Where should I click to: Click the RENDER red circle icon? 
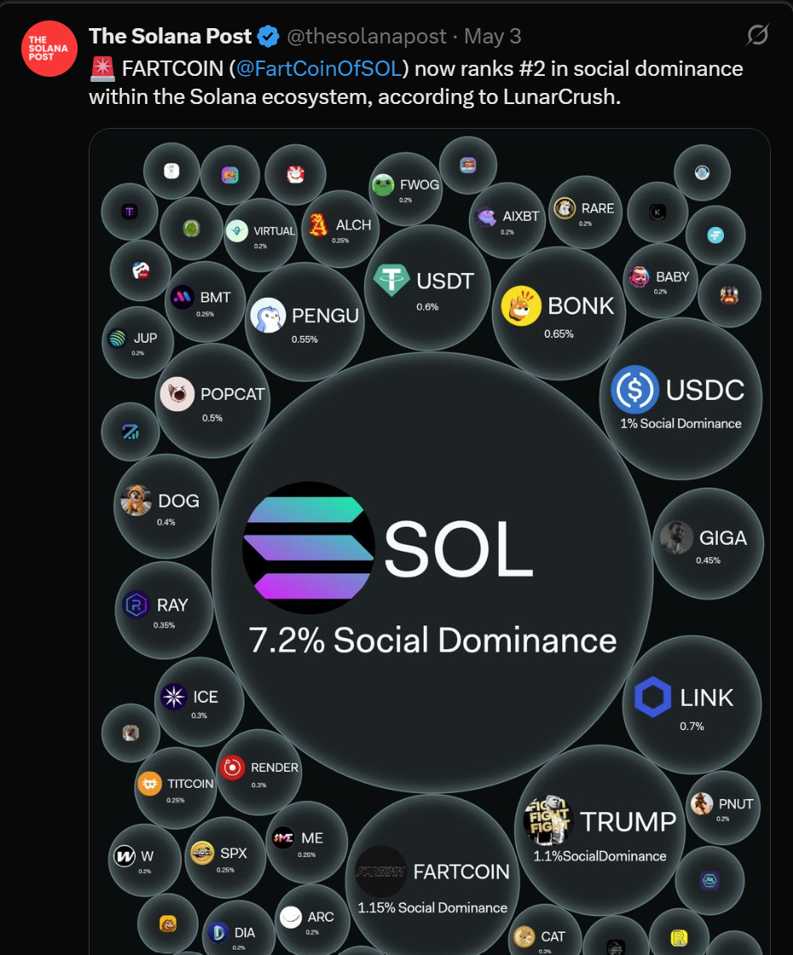point(232,767)
